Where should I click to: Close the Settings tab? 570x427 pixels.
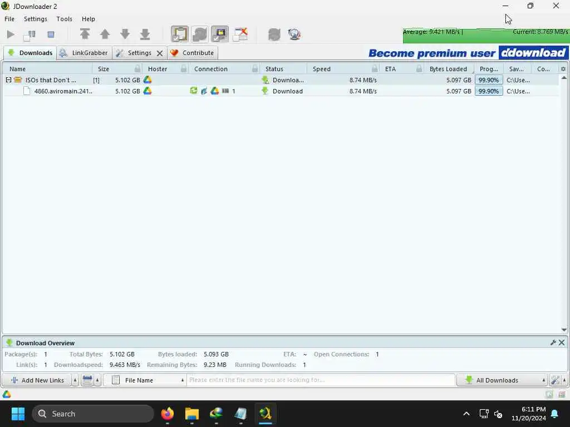160,53
